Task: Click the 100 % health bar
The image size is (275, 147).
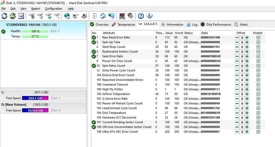Action: (35, 31)
